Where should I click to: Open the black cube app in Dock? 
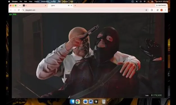[96, 102]
